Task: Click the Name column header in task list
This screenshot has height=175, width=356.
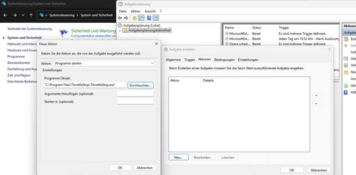Action: pos(229,28)
